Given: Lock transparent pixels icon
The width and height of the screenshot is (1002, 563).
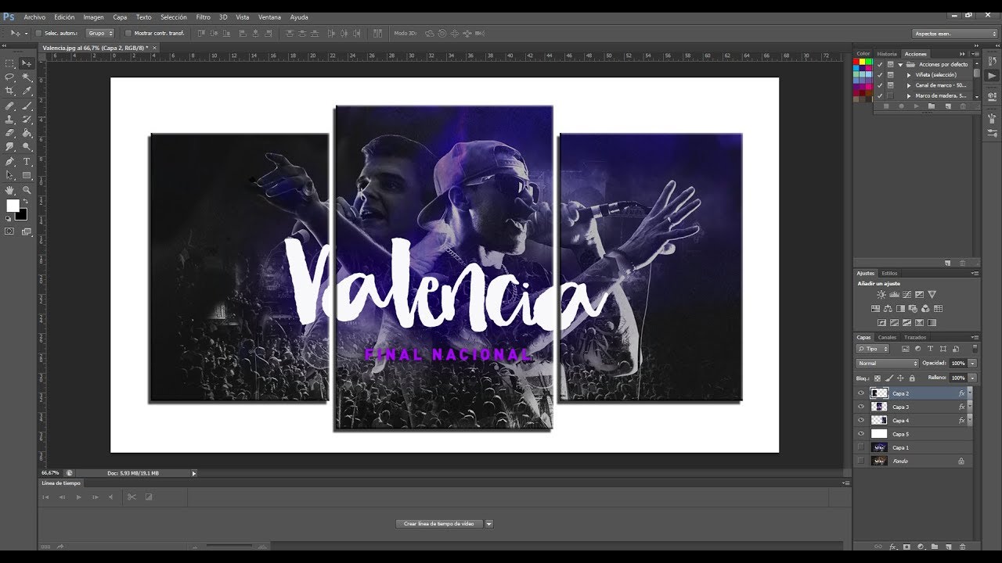Looking at the screenshot, I should click(878, 378).
